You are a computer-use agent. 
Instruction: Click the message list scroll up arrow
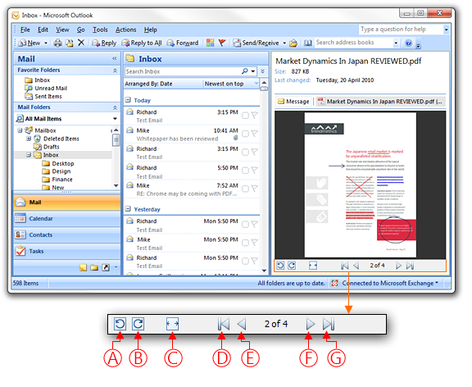pos(265,83)
